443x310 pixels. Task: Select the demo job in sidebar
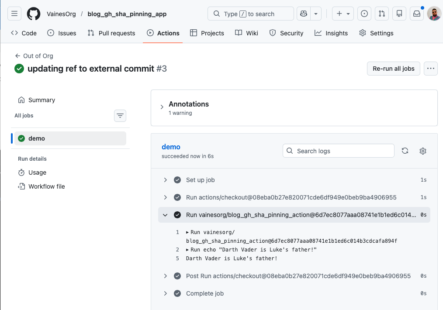coord(70,138)
